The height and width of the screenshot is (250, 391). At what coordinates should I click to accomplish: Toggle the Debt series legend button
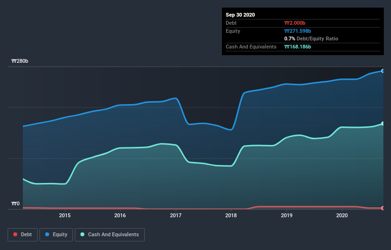[23, 235]
